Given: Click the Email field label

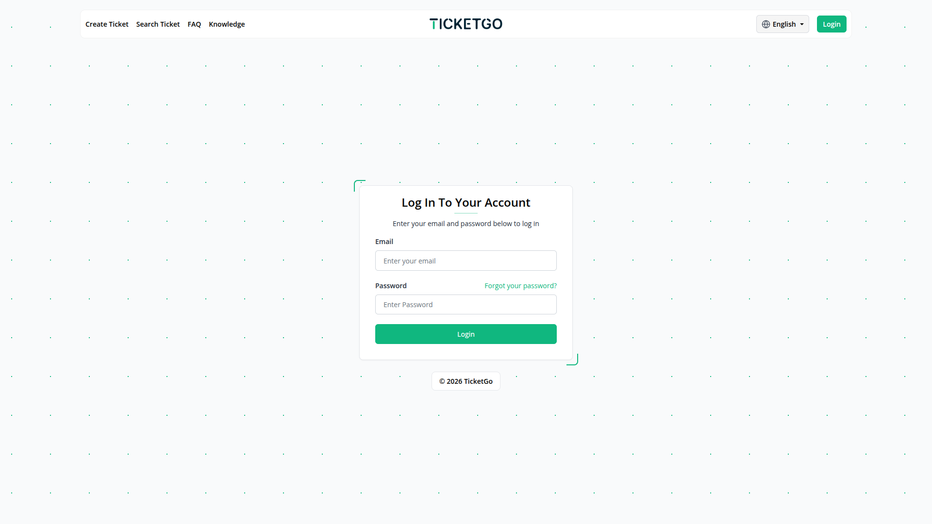Looking at the screenshot, I should [384, 242].
